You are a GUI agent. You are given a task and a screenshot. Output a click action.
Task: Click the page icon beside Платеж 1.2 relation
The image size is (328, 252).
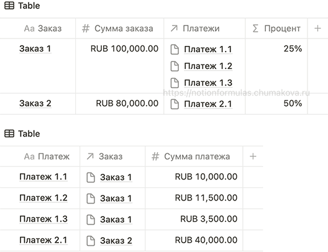pos(175,66)
